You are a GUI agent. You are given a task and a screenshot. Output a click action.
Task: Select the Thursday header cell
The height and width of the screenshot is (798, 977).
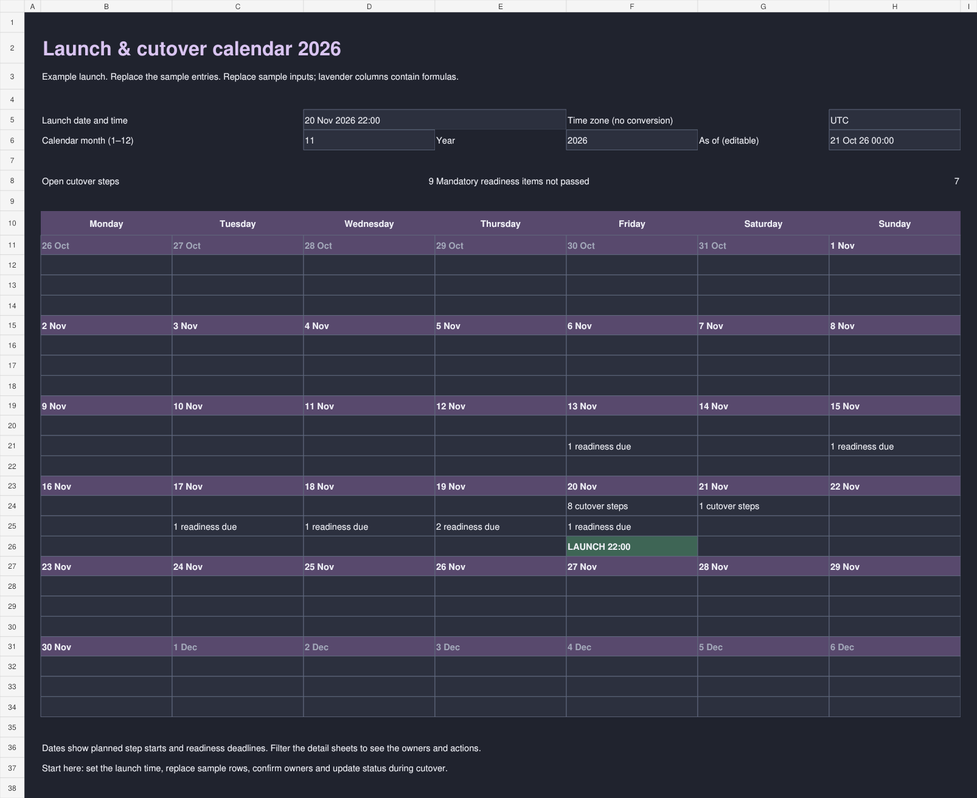pyautogui.click(x=501, y=223)
